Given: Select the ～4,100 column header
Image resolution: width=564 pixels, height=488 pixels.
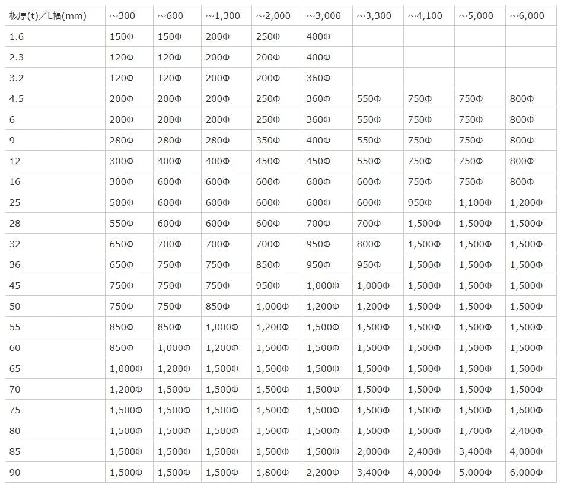Looking at the screenshot, I should tap(429, 15).
